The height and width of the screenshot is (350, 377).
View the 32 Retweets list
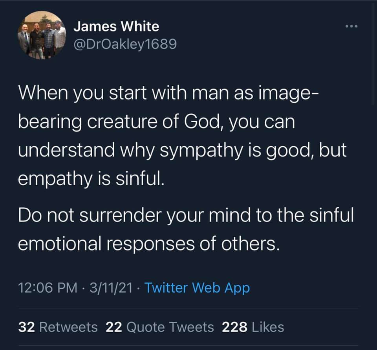pos(58,327)
